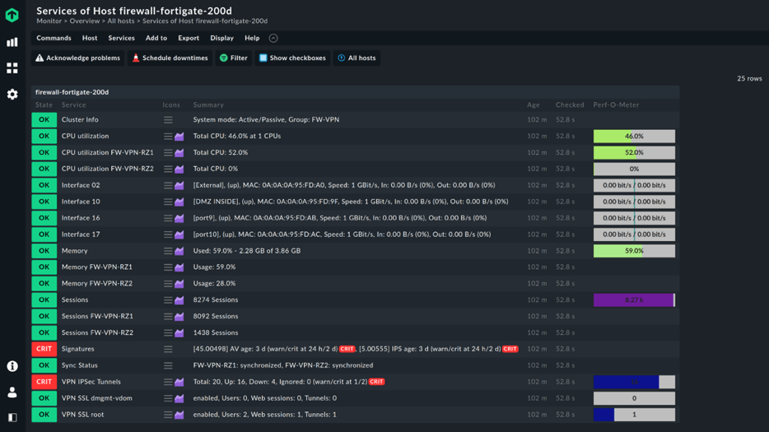Image resolution: width=769 pixels, height=432 pixels.
Task: Open action menu for Sync Status
Action: (168, 365)
